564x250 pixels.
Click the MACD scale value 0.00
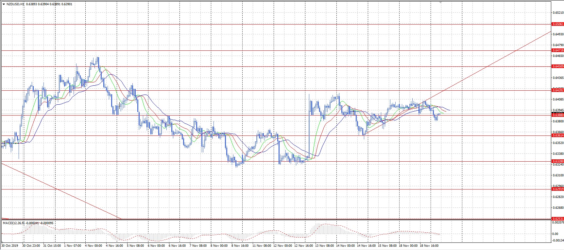coord(555,234)
